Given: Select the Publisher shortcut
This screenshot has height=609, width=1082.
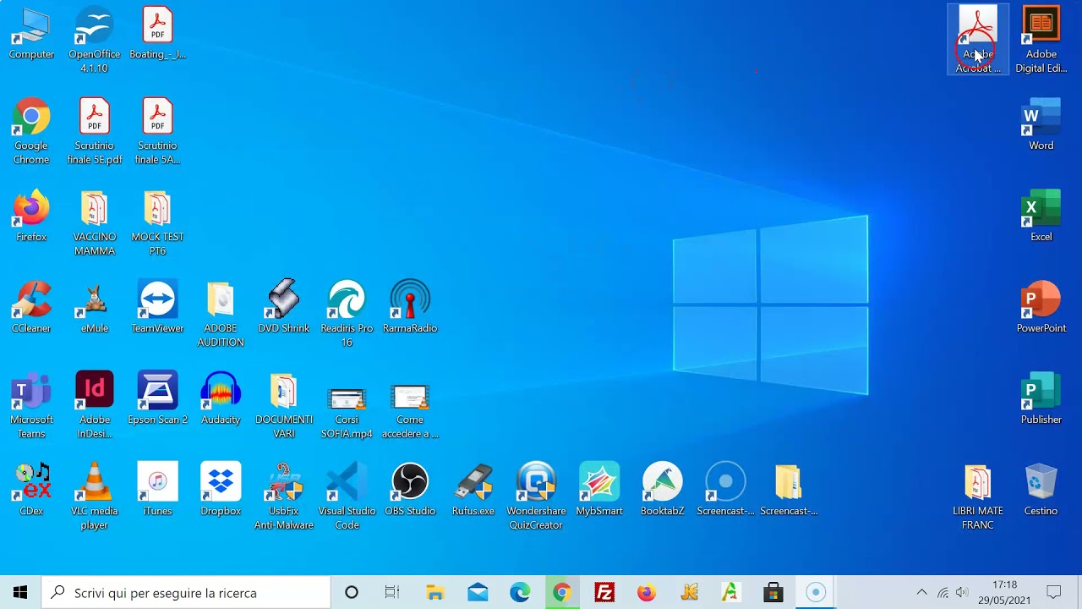Looking at the screenshot, I should point(1041,399).
